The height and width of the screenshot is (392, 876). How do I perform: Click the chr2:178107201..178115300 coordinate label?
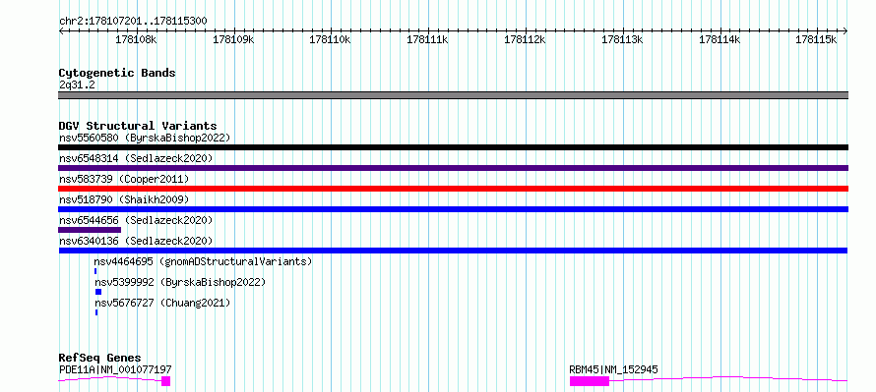(x=133, y=21)
